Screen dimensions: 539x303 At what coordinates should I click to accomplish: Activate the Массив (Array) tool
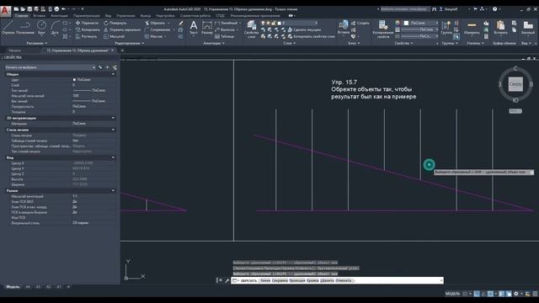pos(153,36)
